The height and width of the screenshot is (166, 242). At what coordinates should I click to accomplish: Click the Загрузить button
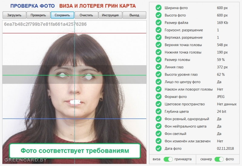14,15
